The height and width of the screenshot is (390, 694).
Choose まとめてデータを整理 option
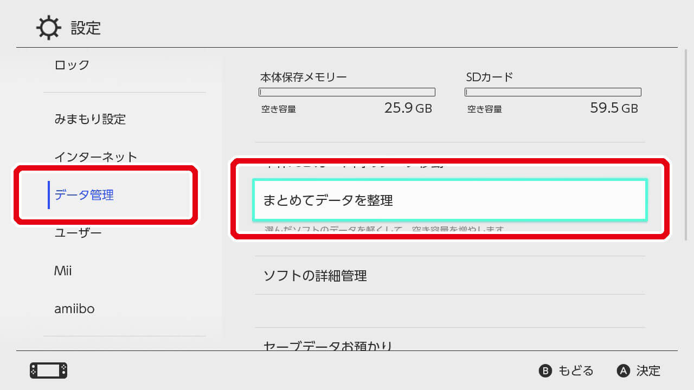[450, 200]
